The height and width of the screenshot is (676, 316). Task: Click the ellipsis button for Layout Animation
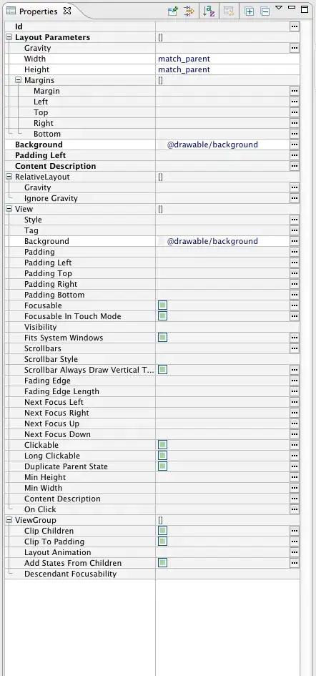[x=295, y=552]
